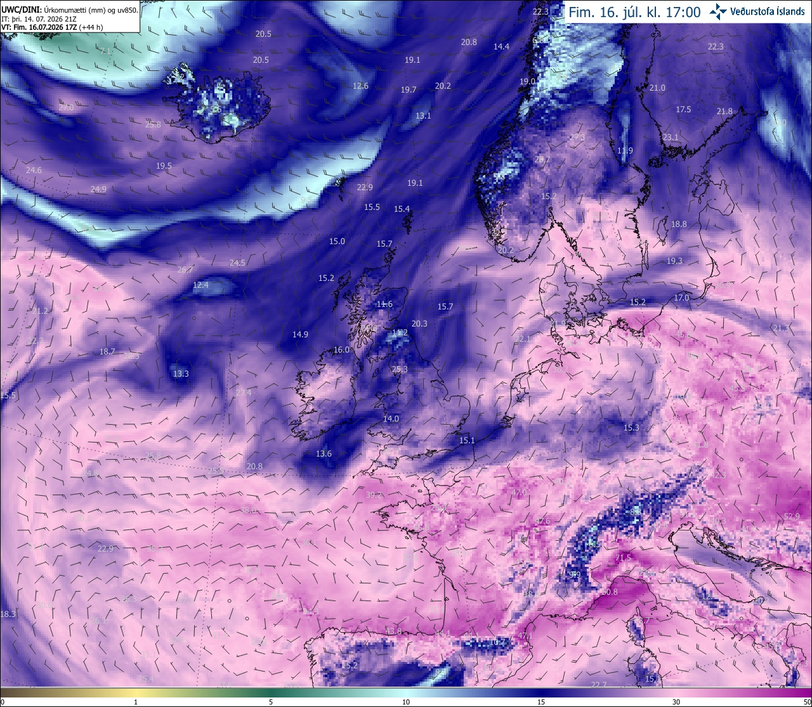Click the 7.1 value over Greenland
The image size is (812, 707).
click(105, 50)
